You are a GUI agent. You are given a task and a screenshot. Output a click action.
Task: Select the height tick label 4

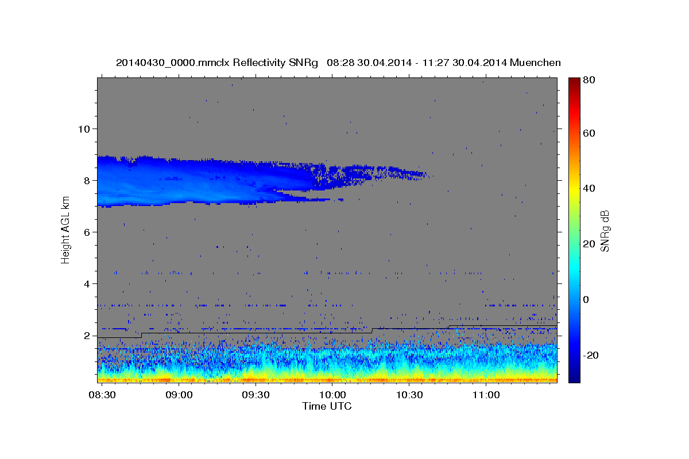click(x=87, y=284)
